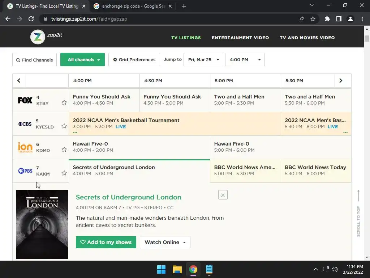This screenshot has height=278, width=370.
Task: Reload the current page
Action: point(31,19)
